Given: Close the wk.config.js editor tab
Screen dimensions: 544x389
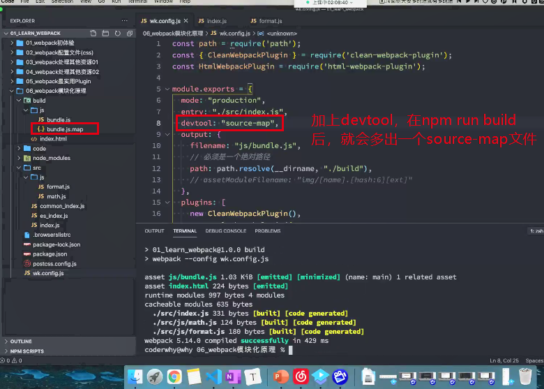Looking at the screenshot, I should pos(186,21).
